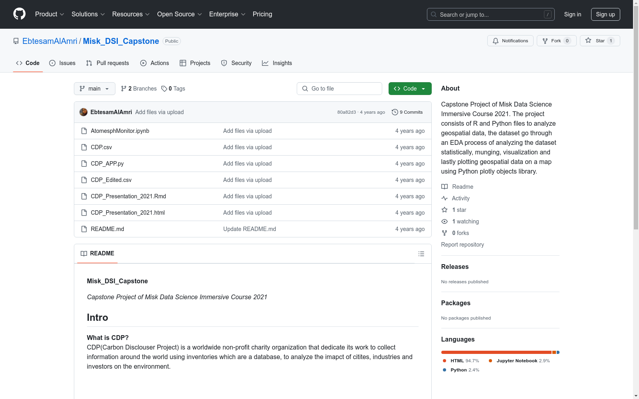
Task: Click file icon next to CDP_APP.py
Action: (x=84, y=164)
